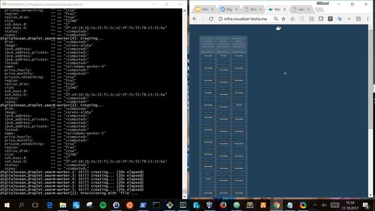Open the Action Center notifications icon
375x211 pixels.
click(x=366, y=205)
